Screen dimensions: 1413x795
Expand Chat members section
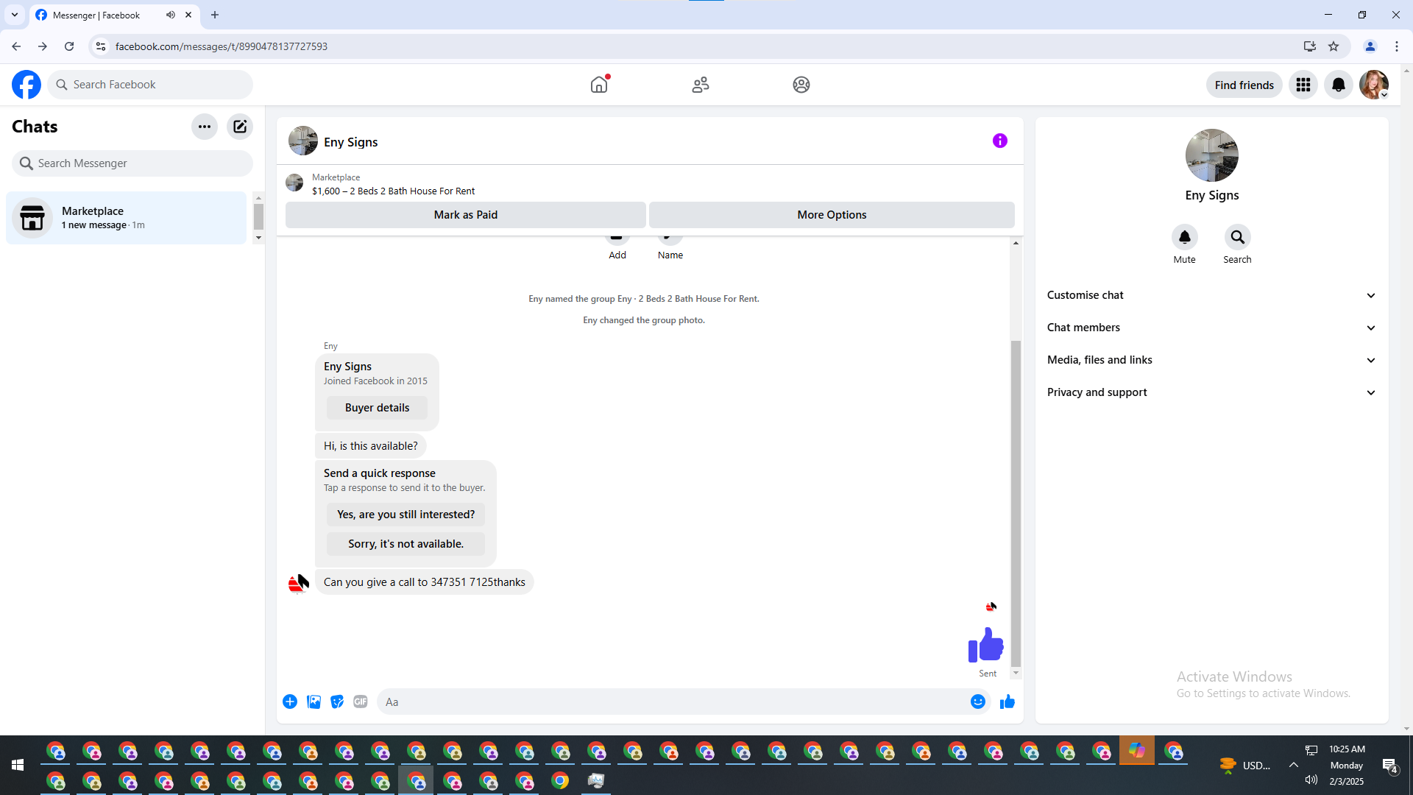point(1212,328)
